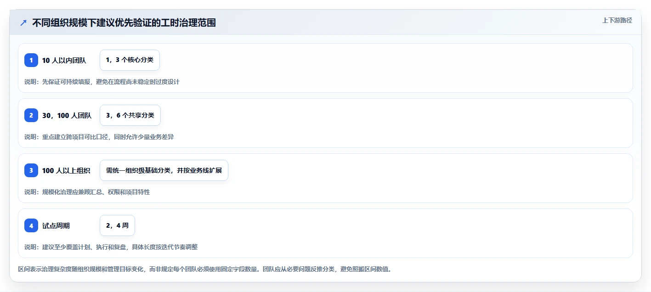
Task: Click the 100 人以上组织 label
Action: click(x=66, y=170)
